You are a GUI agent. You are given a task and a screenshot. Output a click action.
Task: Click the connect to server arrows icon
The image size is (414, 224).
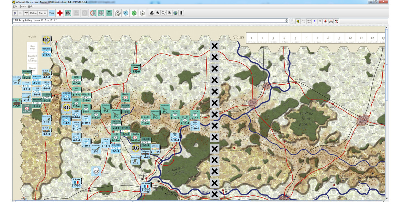tap(26, 13)
